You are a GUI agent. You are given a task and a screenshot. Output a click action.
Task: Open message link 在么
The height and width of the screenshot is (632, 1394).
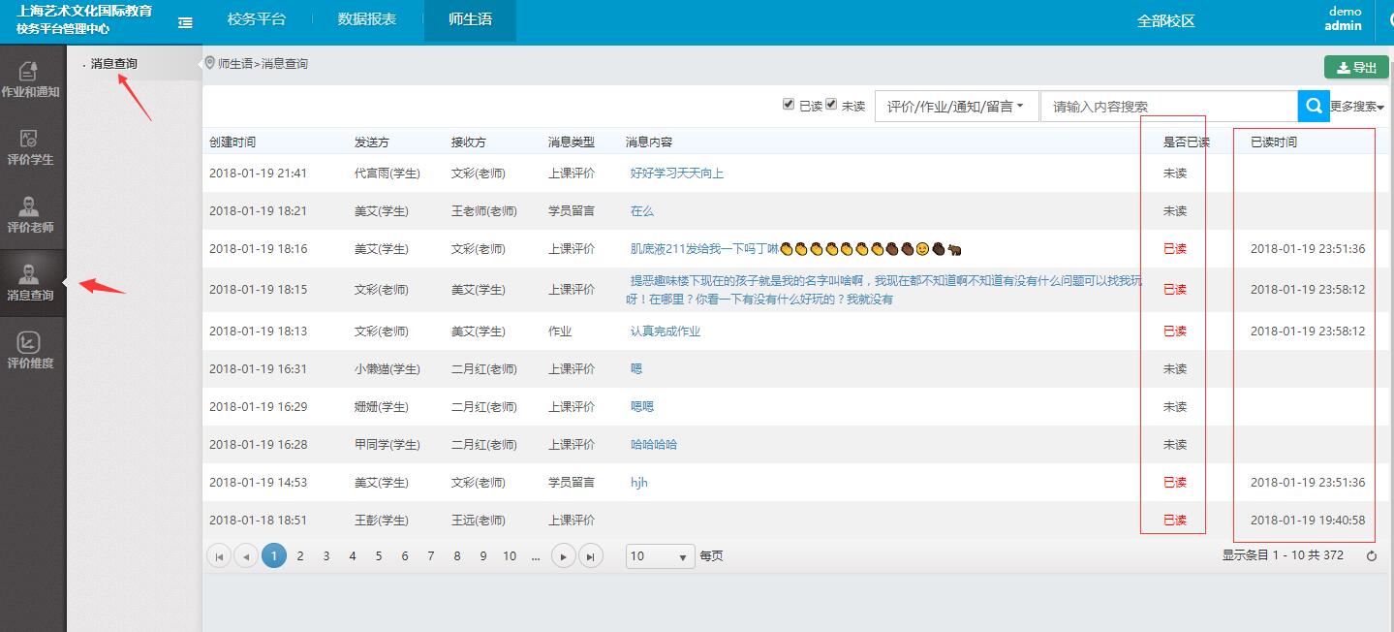click(642, 211)
